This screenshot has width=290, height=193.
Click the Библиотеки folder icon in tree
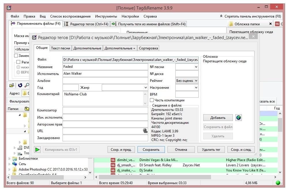pyautogui.click(x=15, y=159)
